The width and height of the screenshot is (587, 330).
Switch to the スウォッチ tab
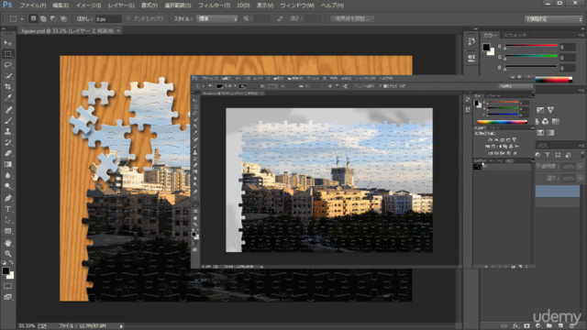(515, 35)
